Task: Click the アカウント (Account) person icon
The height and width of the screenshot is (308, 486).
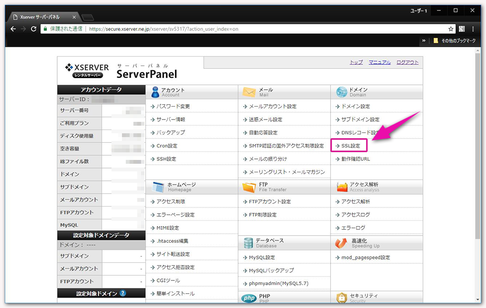Action: [156, 90]
